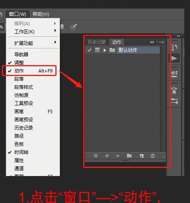
Task: Choose 色板 in the Window menu
Action: coord(33,144)
